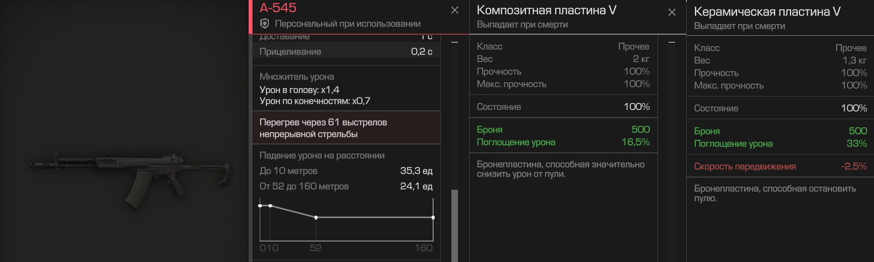Click Поглощение урона 33% in ceramic plate
874x262 pixels.
780,144
